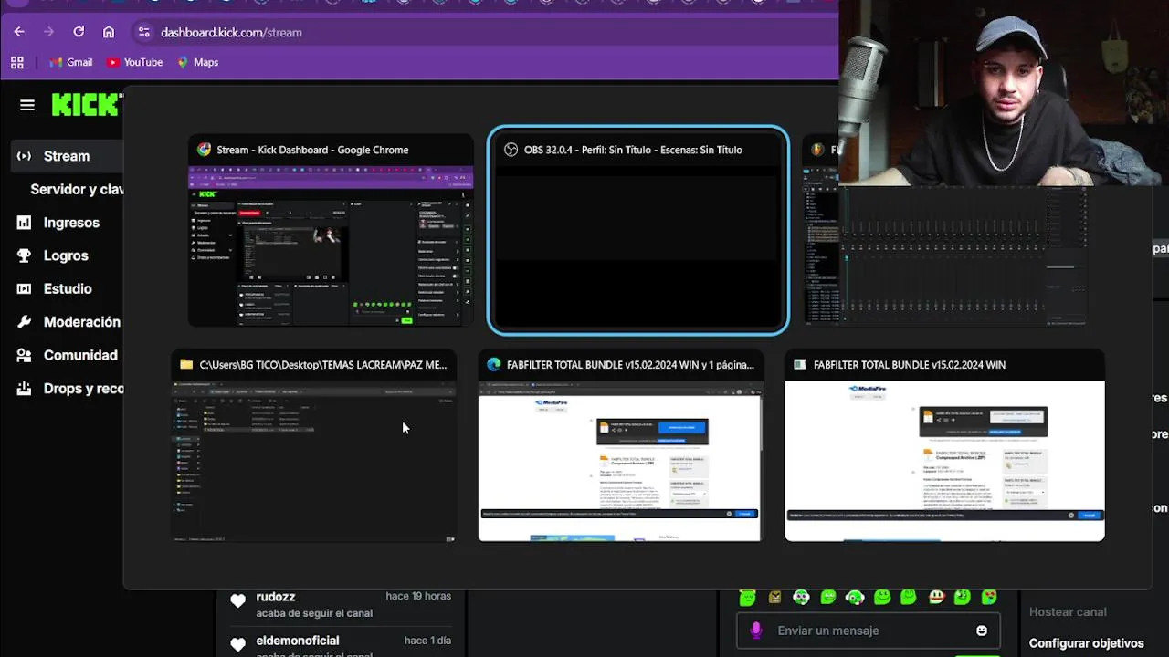Open the Moderación section
The width and height of the screenshot is (1169, 657).
pos(82,322)
